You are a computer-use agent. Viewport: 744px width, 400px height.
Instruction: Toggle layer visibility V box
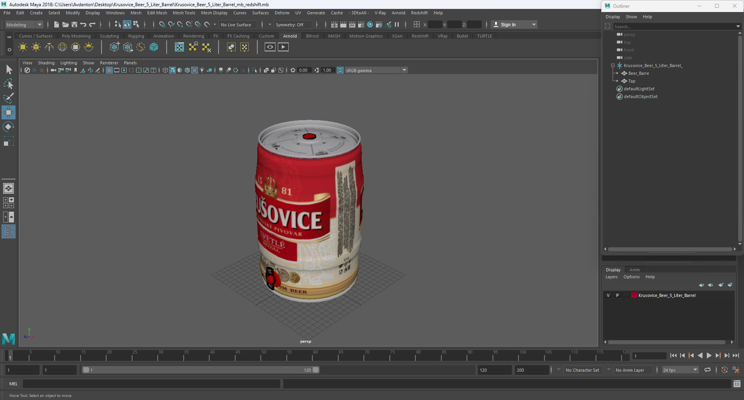608,295
